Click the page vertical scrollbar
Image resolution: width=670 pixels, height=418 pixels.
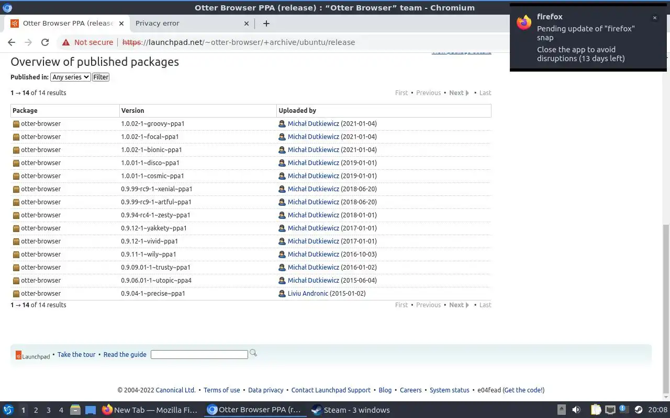click(x=666, y=308)
